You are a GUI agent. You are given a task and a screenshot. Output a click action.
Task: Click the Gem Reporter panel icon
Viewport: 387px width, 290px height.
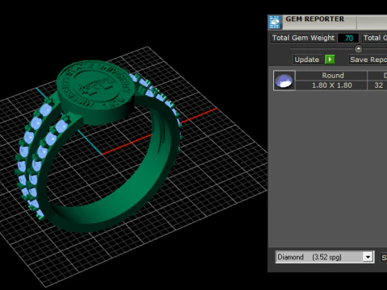[x=274, y=22]
